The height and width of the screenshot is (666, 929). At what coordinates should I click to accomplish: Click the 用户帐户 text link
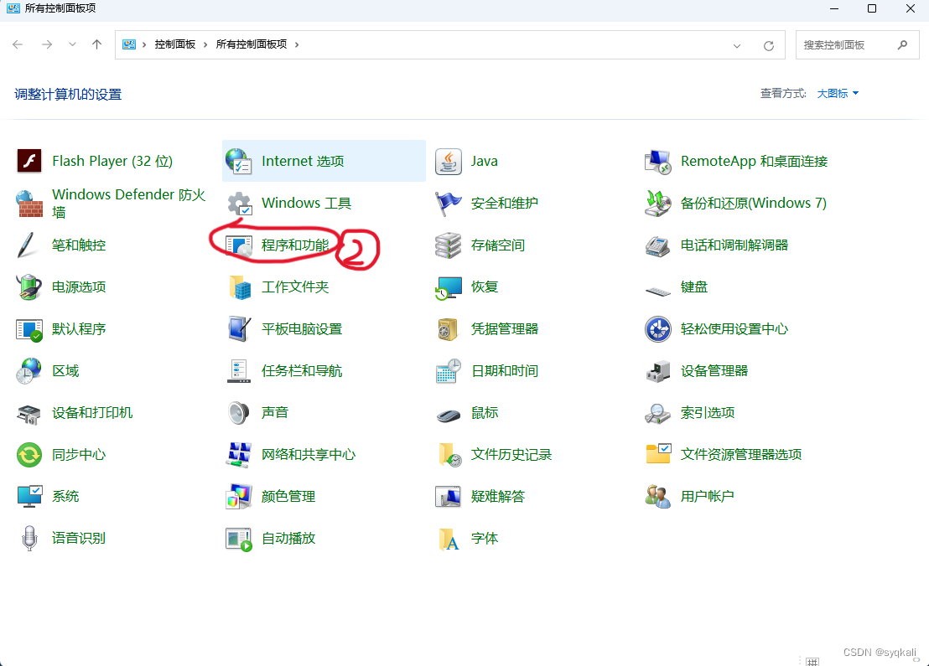(707, 496)
